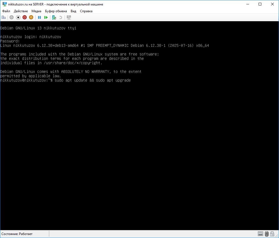
Task: Expand the Буфер обмена menu
Action: (x=56, y=11)
